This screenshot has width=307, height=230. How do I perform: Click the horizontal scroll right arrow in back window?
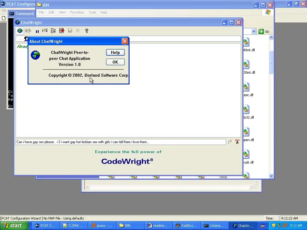pyautogui.click(x=252, y=187)
